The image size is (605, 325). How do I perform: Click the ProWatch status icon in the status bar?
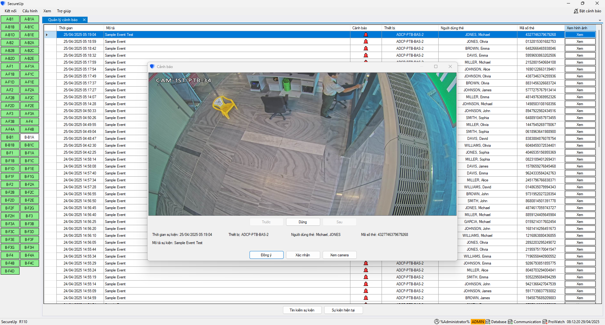click(x=545, y=322)
